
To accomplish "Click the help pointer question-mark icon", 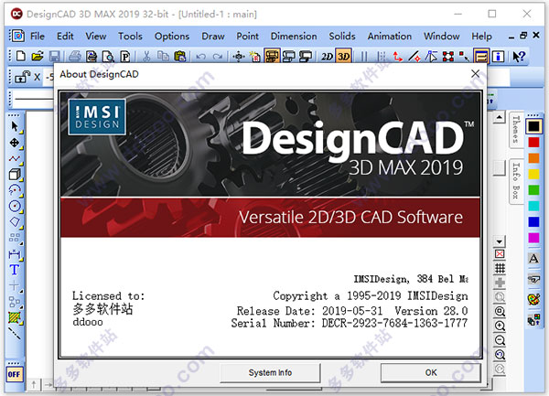I will pos(519,56).
